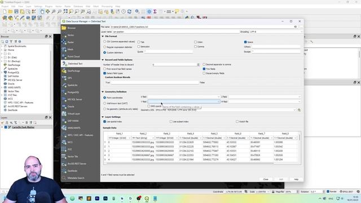Open the WFS / OGC API - Features tab
Screen dimensions: 361x203
point(80,135)
